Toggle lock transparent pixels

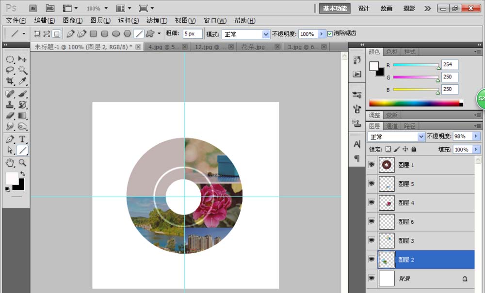(x=388, y=149)
